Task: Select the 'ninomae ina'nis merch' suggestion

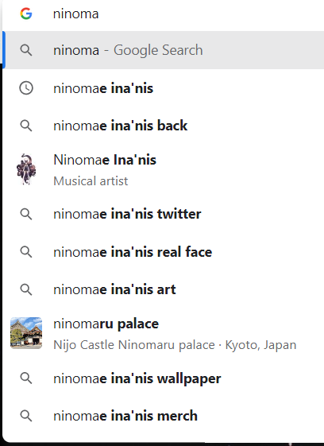Action: point(163,416)
